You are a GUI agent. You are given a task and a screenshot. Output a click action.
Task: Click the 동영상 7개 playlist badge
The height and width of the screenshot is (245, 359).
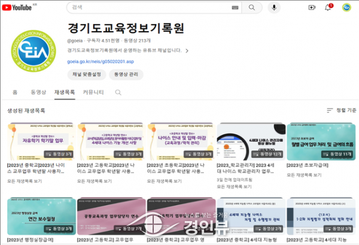pos(129,229)
